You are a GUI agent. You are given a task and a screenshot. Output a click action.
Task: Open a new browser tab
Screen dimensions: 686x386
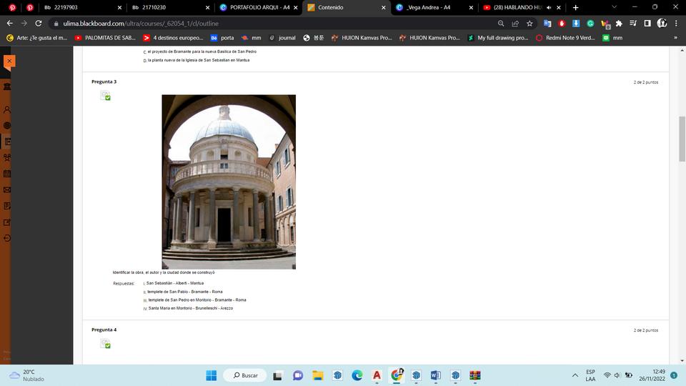click(x=575, y=7)
